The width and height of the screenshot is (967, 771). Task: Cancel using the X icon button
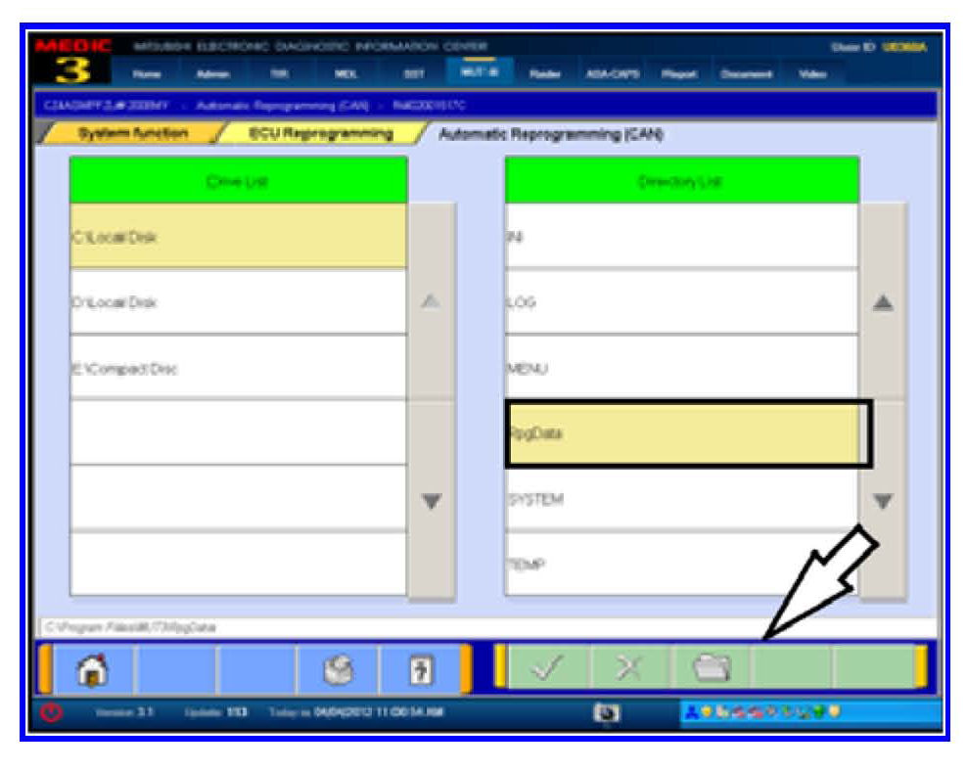[630, 670]
